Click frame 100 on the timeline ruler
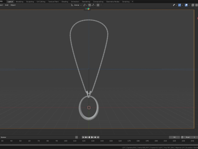Screen dimensions: 198x149 click(66, 141)
